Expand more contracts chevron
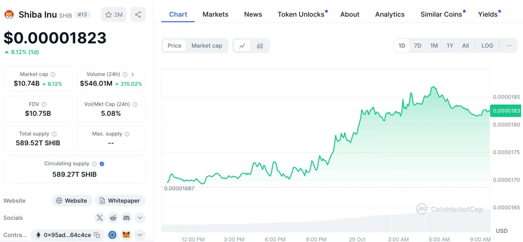 (x=140, y=235)
